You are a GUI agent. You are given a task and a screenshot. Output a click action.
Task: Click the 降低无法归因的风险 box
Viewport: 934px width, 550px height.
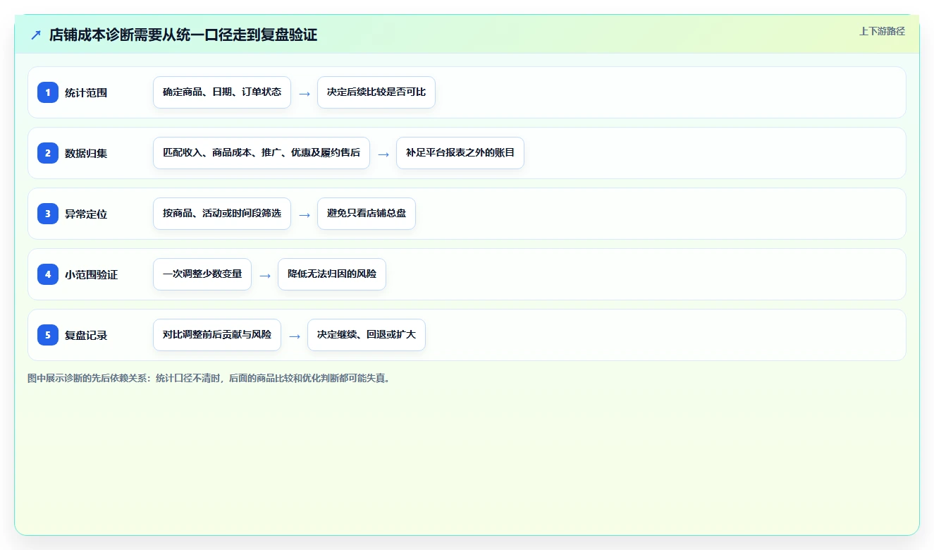(x=332, y=274)
